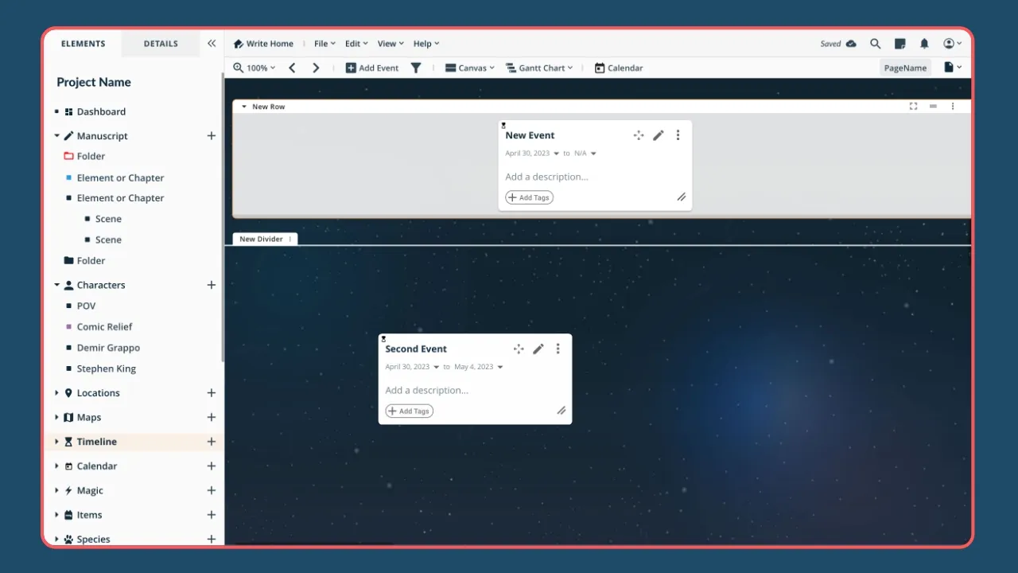The height and width of the screenshot is (573, 1018).
Task: Click the Add Event button
Action: 371,68
